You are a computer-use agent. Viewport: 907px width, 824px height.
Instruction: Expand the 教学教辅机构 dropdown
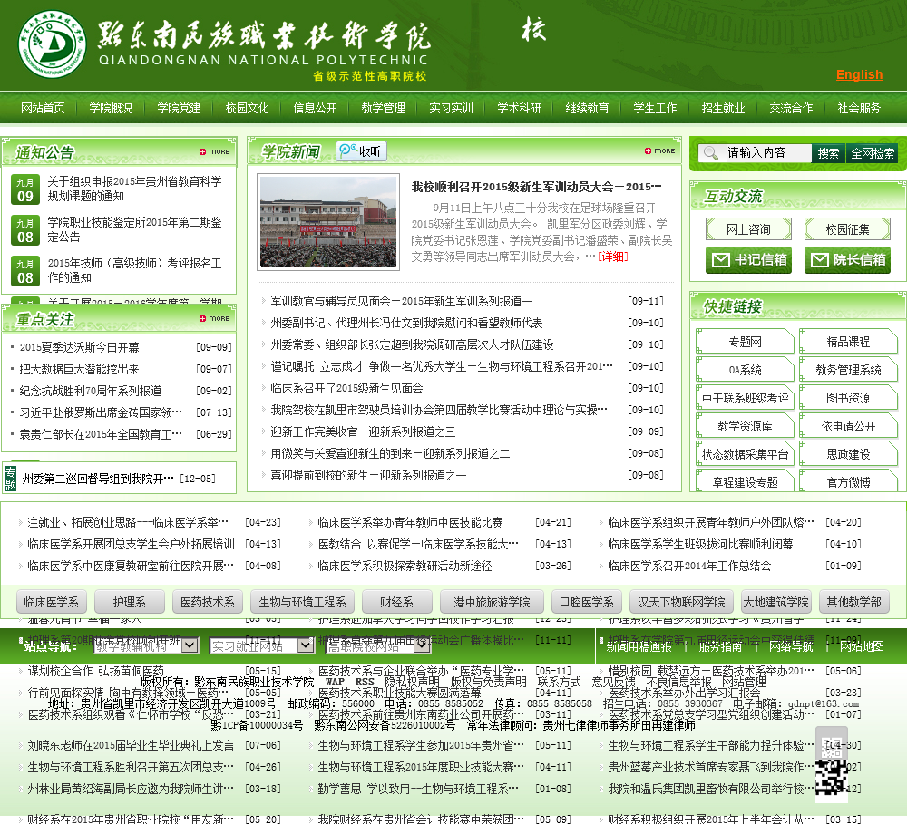146,646
